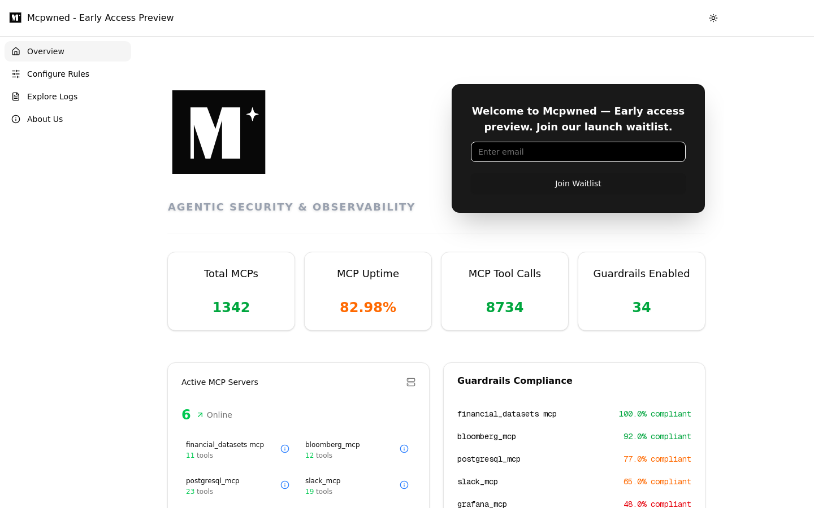Click the '11 tools' label
This screenshot has height=508, width=814.
200,456
